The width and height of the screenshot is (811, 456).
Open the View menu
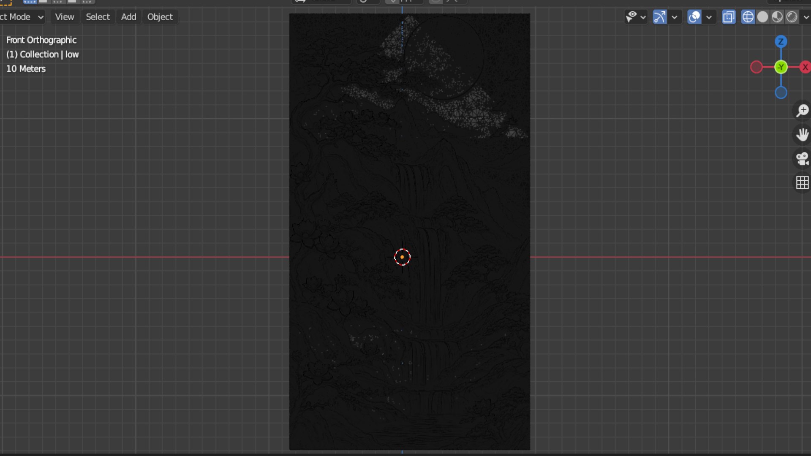pyautogui.click(x=64, y=17)
